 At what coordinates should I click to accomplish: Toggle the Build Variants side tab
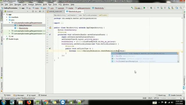(1, 73)
